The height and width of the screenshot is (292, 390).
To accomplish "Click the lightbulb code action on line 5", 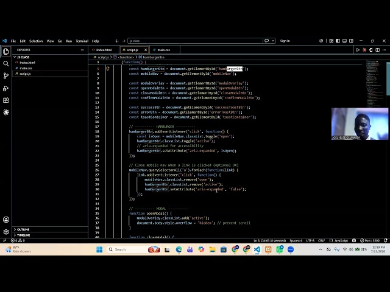I will click(x=108, y=69).
